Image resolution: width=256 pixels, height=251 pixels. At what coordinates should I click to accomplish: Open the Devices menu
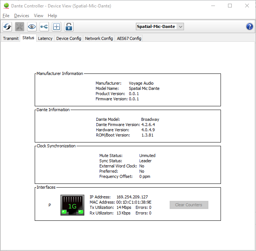tap(22, 16)
